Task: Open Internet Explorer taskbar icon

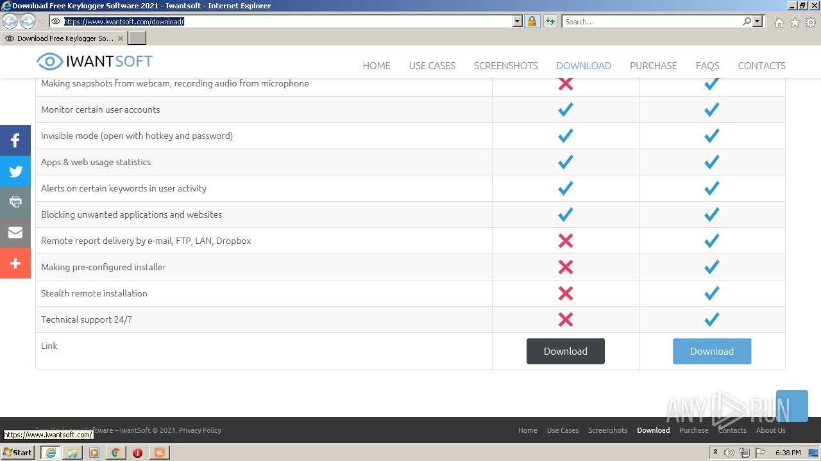Action: click(x=51, y=453)
